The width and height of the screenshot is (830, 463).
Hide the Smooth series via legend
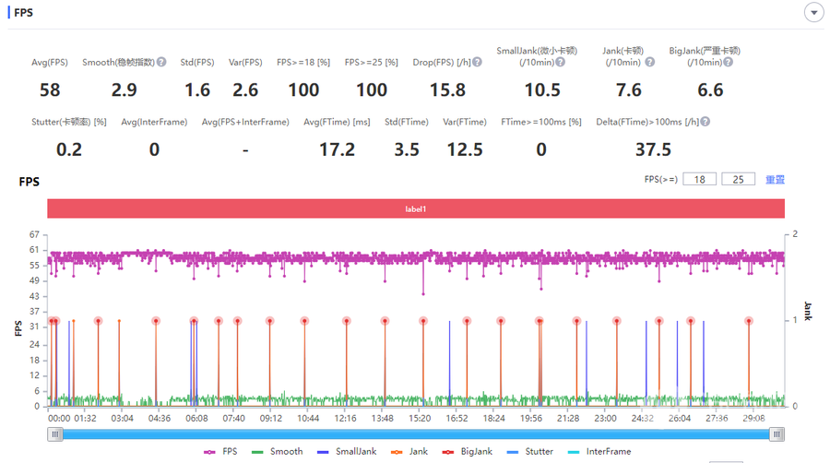click(279, 452)
